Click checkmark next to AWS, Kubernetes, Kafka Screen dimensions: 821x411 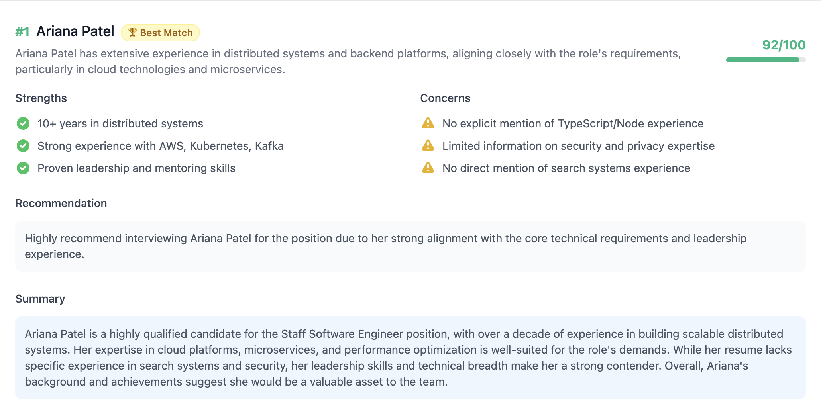click(23, 146)
